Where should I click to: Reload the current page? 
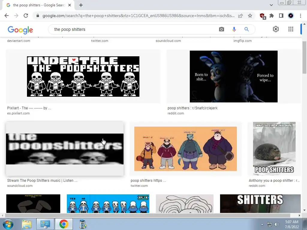coord(26,16)
